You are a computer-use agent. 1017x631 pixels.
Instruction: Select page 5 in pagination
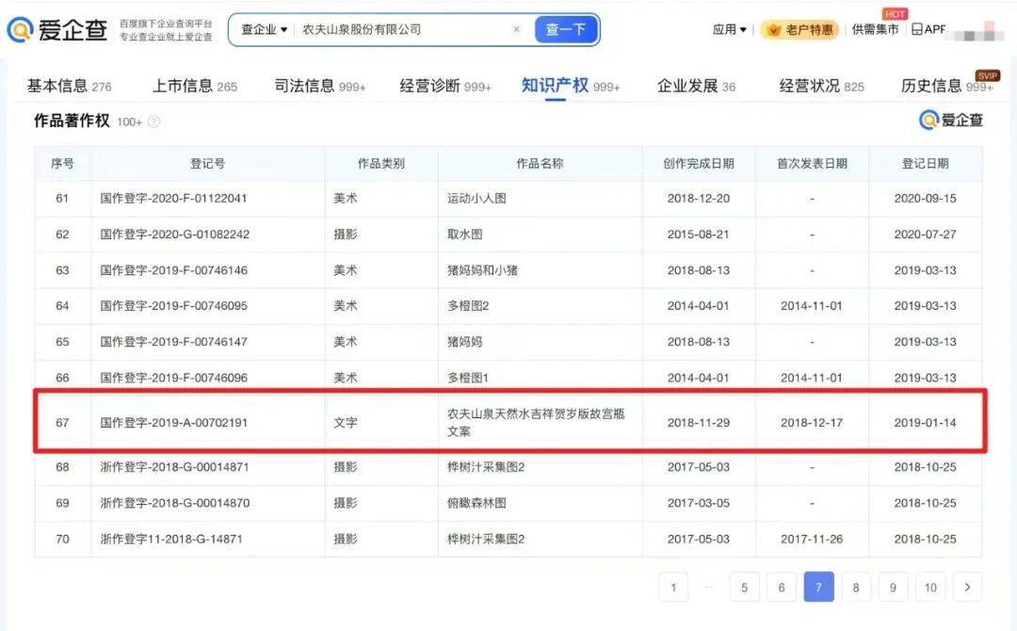(744, 587)
